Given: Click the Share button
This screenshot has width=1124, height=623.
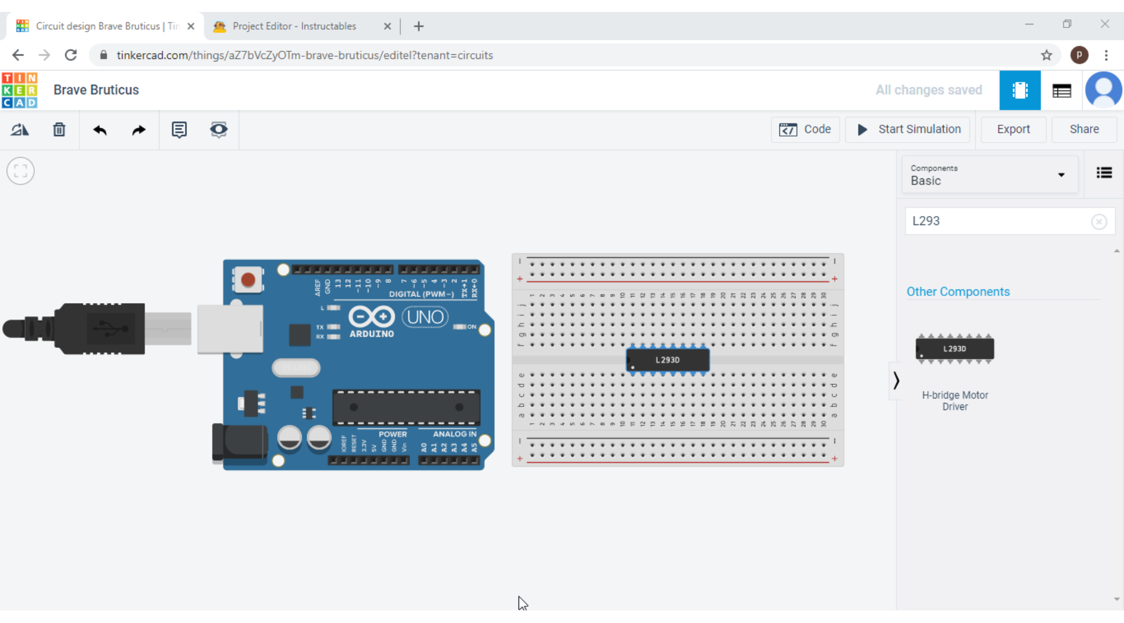Looking at the screenshot, I should 1084,129.
